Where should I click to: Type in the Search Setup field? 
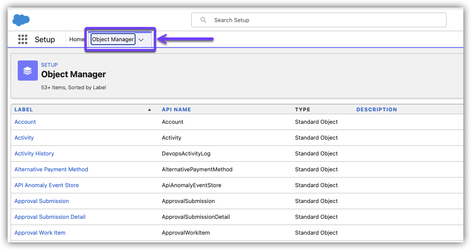coord(326,20)
